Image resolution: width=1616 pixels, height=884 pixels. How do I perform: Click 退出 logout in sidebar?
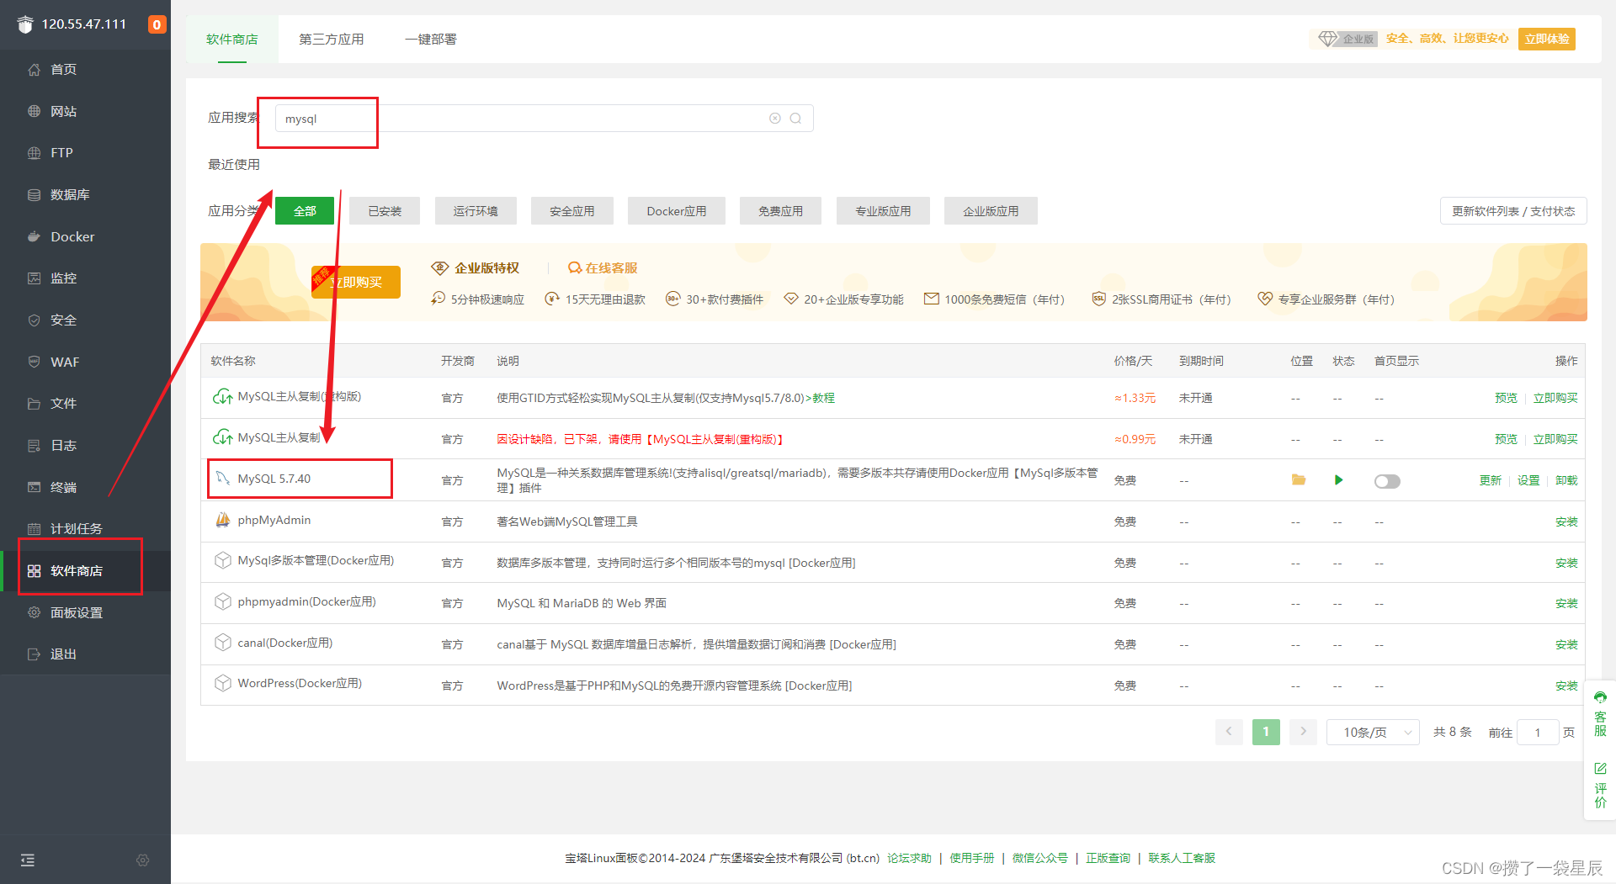coord(63,654)
